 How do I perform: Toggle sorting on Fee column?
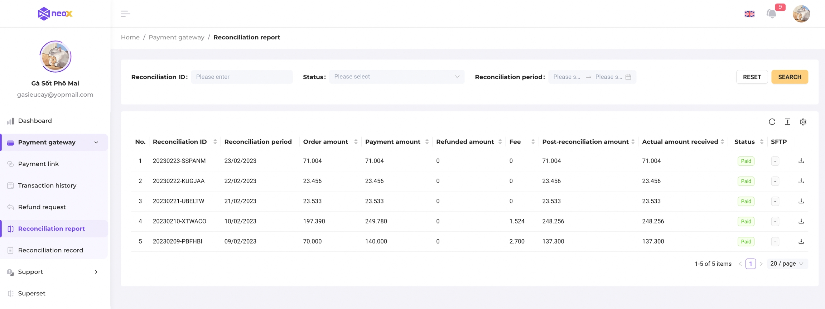533,142
